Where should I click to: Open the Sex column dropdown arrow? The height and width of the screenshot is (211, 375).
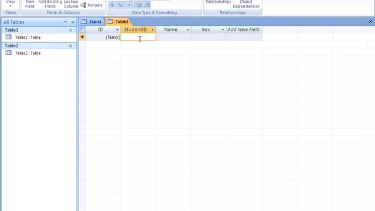pos(223,30)
